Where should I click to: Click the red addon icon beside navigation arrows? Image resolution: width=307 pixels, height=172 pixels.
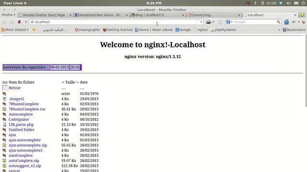(19, 22)
